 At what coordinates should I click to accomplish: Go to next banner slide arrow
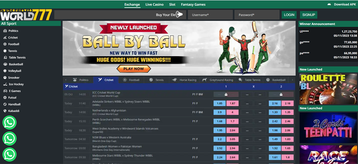coord(278,48)
